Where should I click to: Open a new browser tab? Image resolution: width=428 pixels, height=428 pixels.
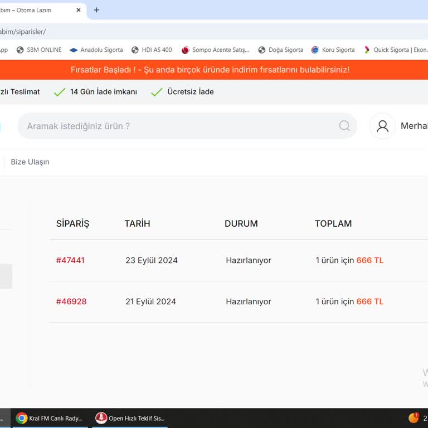pyautogui.click(x=96, y=10)
